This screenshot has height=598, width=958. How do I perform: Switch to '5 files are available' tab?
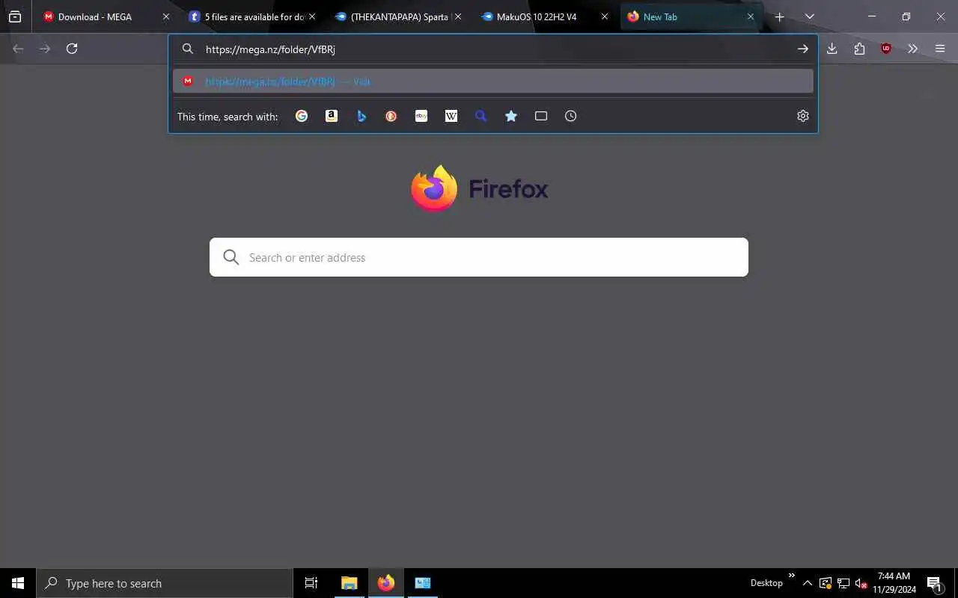point(252,16)
